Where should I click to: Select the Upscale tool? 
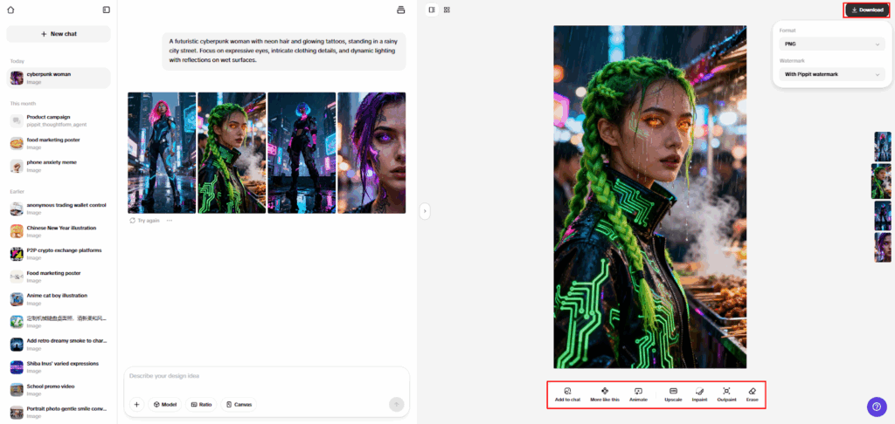673,393
